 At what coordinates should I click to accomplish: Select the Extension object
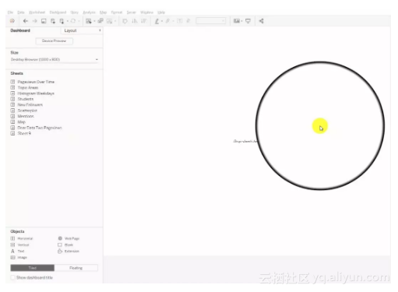69,251
